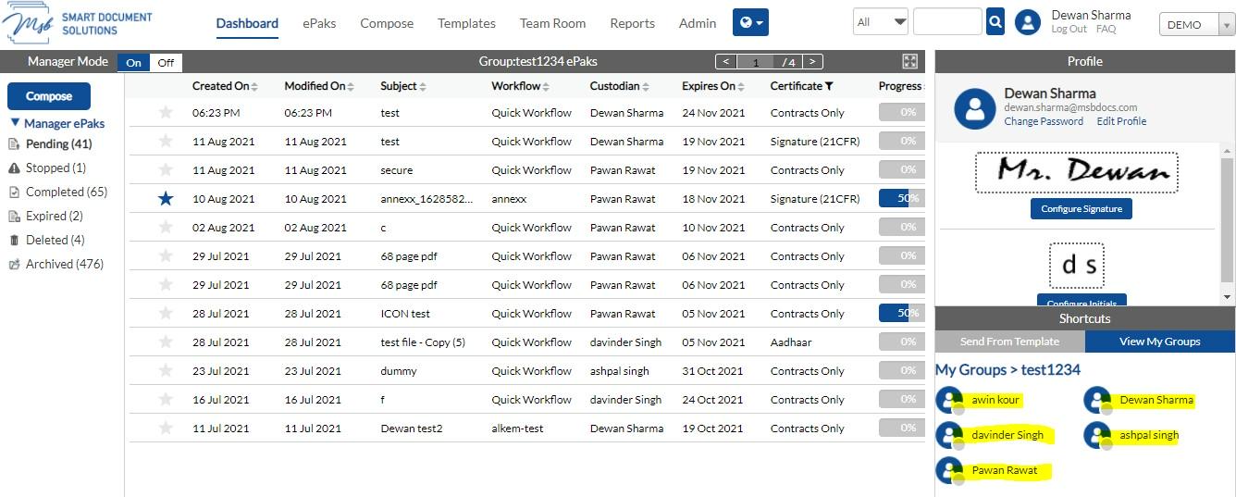The width and height of the screenshot is (1236, 497).
Task: Open the Compose menu tab
Action: [387, 23]
